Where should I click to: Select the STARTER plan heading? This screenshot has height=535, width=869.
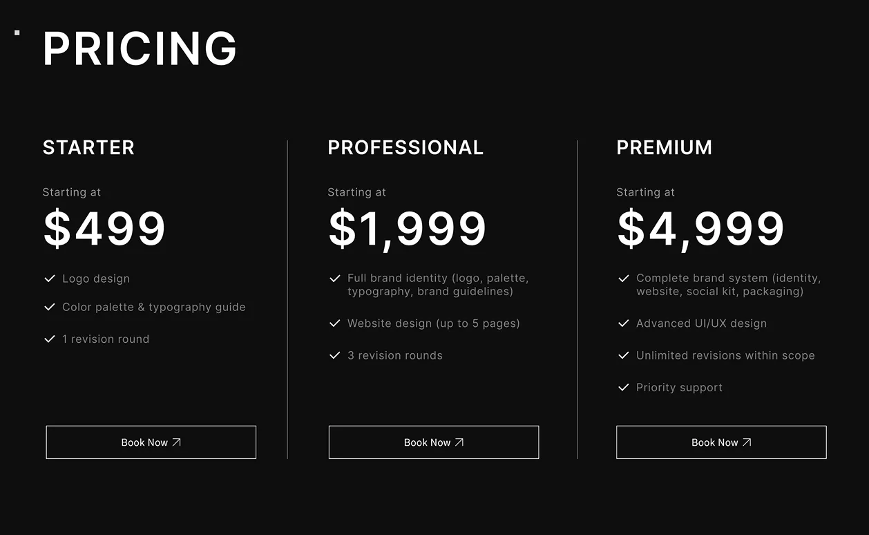coord(88,147)
